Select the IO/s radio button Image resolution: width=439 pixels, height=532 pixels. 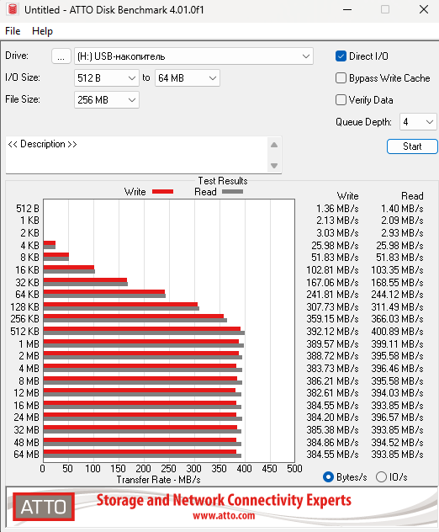click(381, 477)
